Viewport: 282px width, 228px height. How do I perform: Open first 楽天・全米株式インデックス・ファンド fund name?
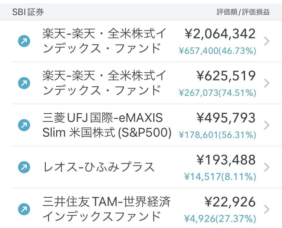tap(104, 41)
